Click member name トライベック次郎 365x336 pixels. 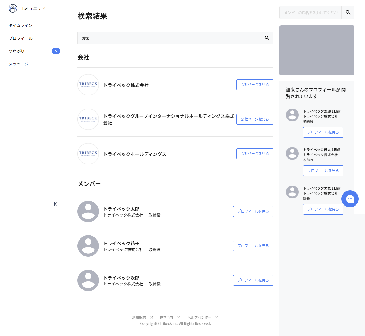coord(122,278)
